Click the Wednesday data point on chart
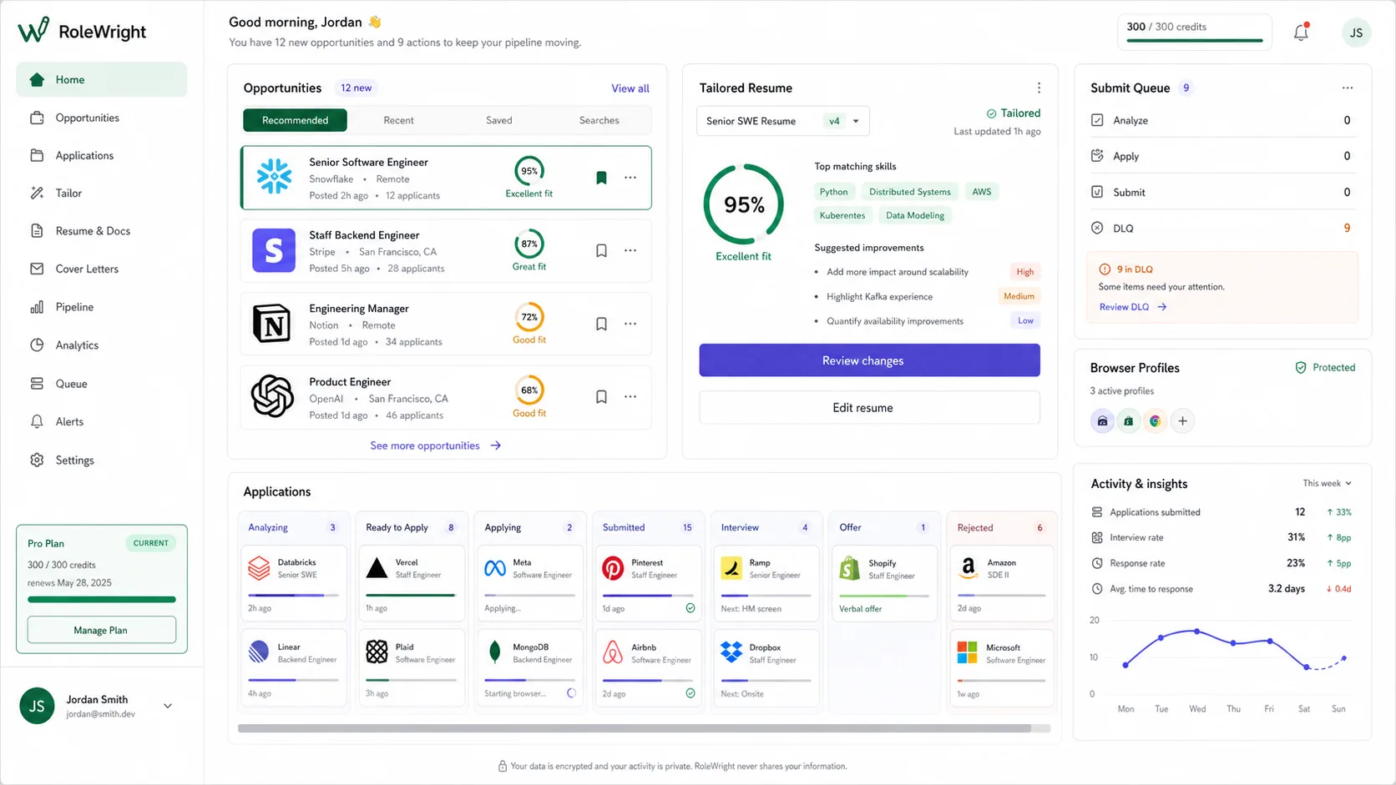The image size is (1396, 785). 1197,632
